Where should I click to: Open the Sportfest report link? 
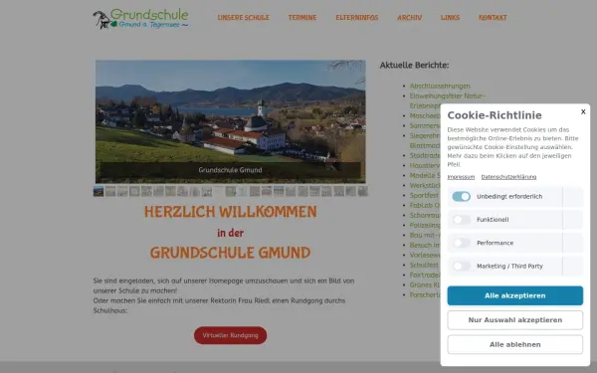(x=424, y=195)
